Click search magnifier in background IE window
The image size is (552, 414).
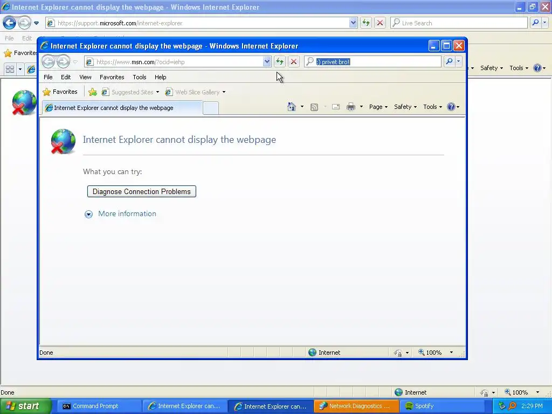tap(535, 23)
